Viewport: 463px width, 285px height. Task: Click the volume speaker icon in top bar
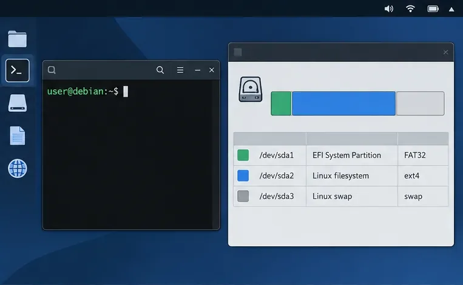tap(388, 9)
